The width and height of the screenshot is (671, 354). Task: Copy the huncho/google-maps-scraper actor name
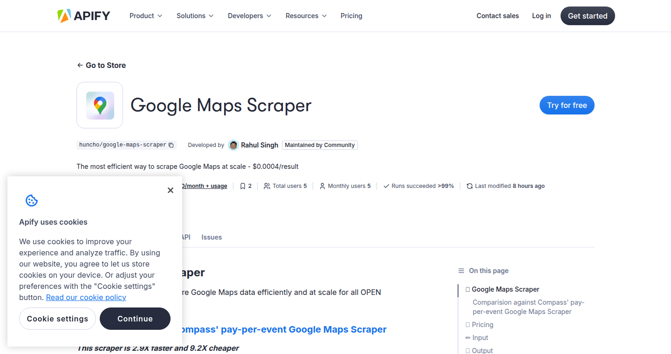tap(171, 145)
